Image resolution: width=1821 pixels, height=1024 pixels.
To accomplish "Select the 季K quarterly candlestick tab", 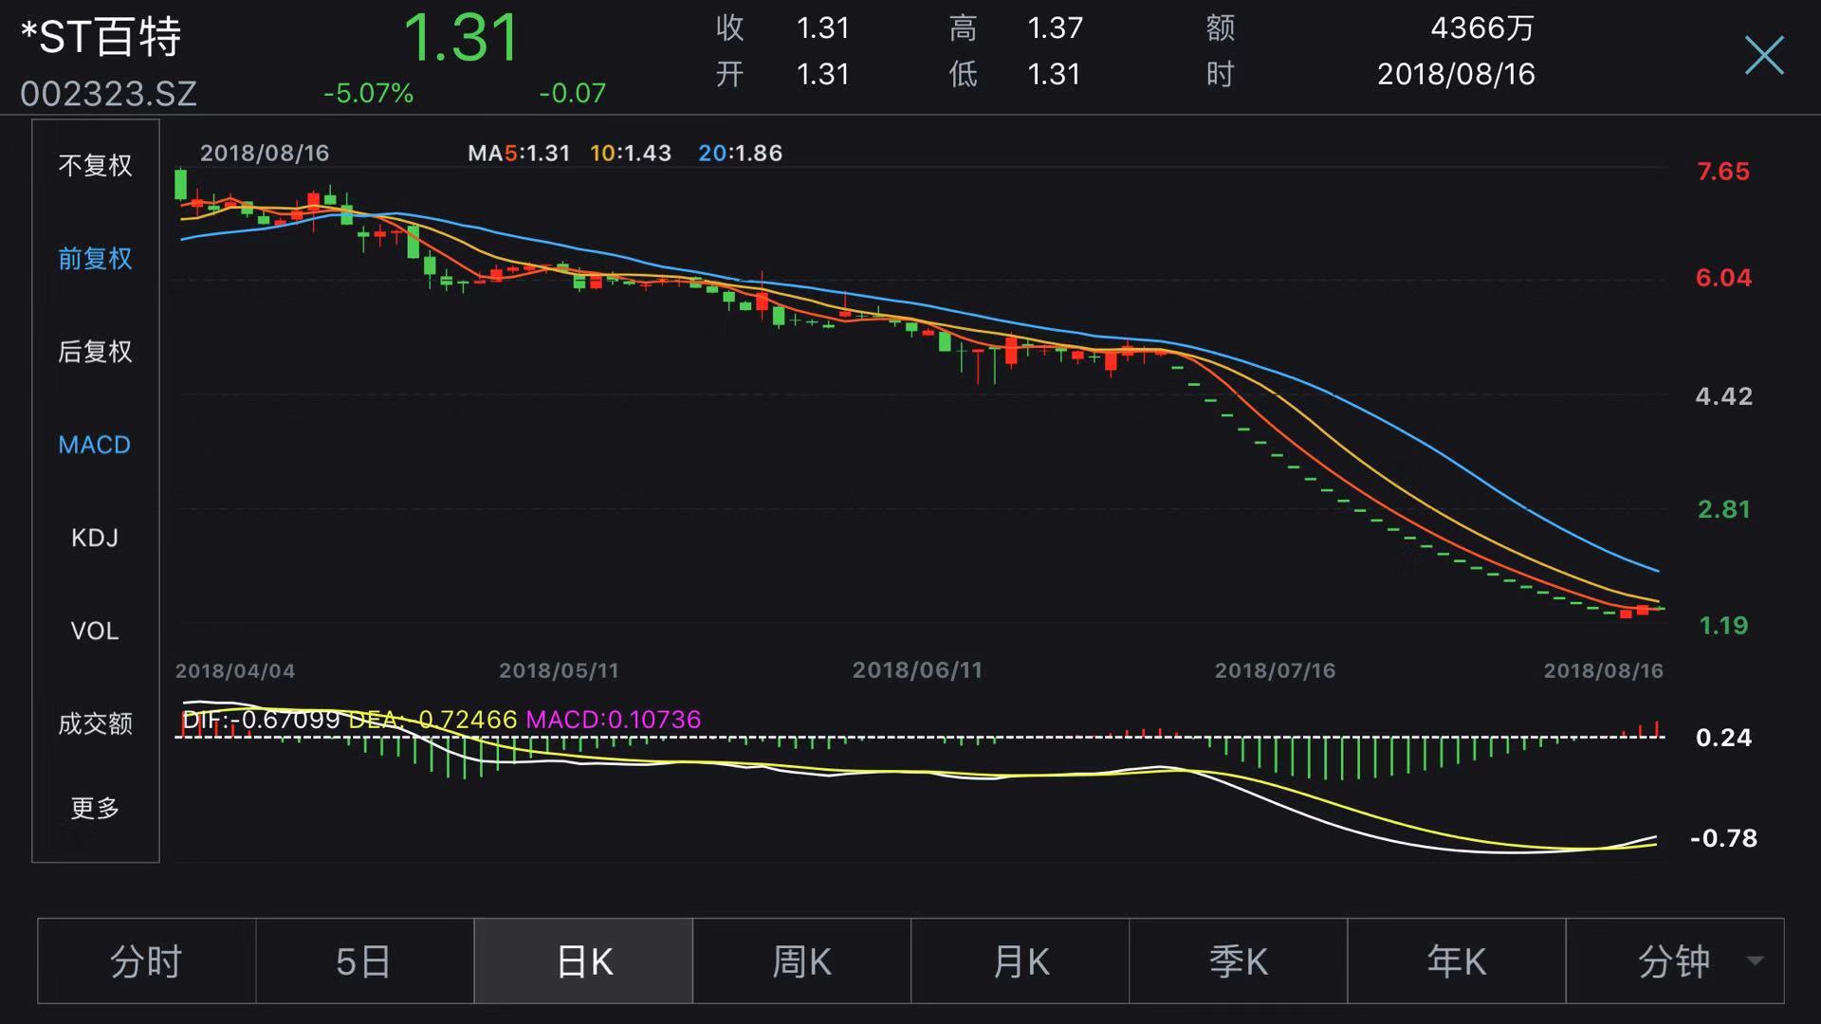I will click(x=1238, y=961).
